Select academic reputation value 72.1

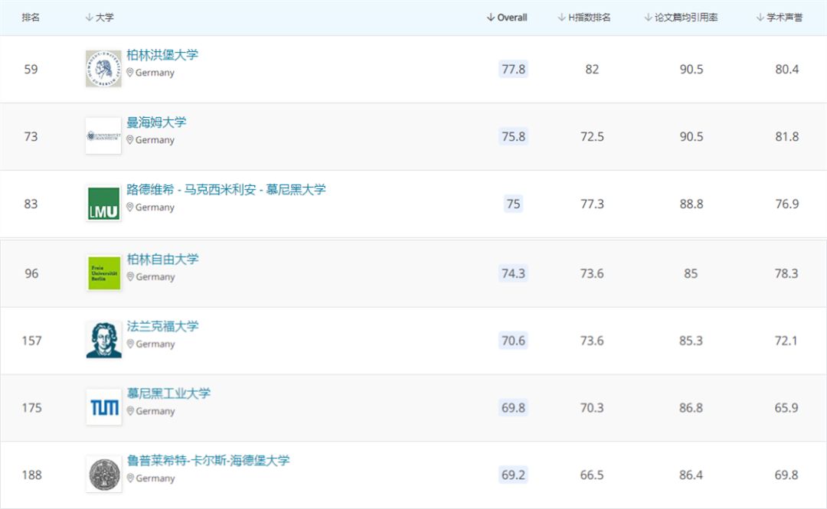pyautogui.click(x=786, y=341)
